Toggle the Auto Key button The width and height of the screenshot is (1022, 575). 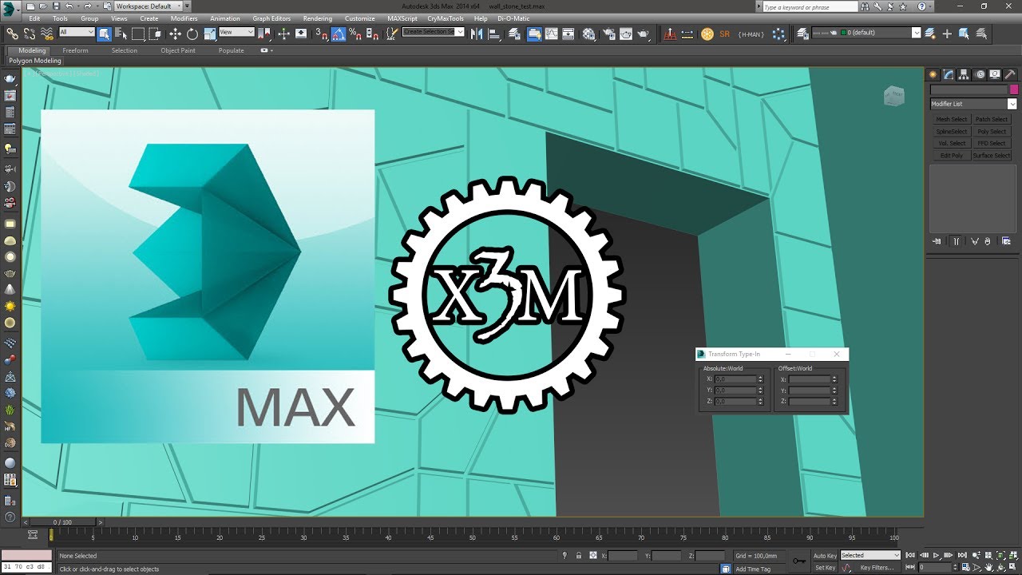point(825,556)
